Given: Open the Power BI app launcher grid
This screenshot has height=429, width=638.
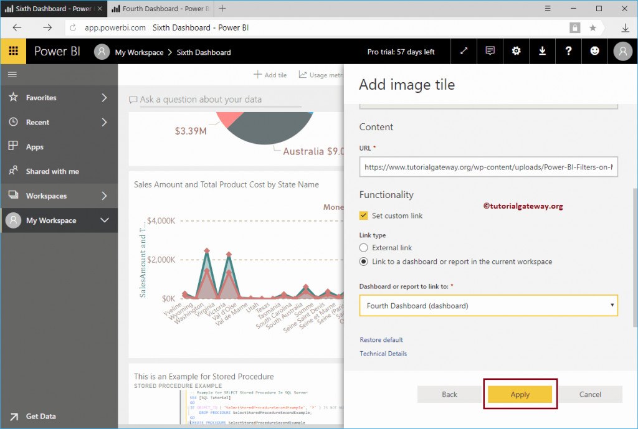Looking at the screenshot, I should (12, 50).
